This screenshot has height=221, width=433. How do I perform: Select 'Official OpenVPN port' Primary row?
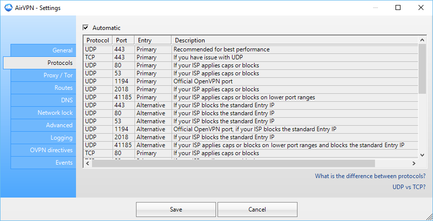click(251, 81)
